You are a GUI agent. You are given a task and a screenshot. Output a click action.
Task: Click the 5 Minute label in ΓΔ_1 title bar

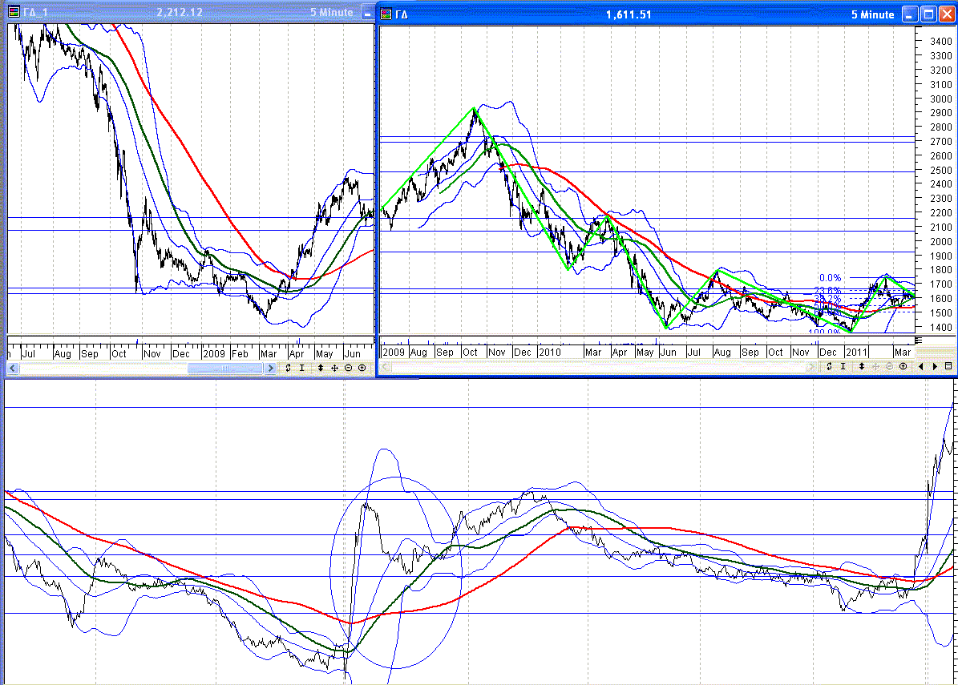332,13
